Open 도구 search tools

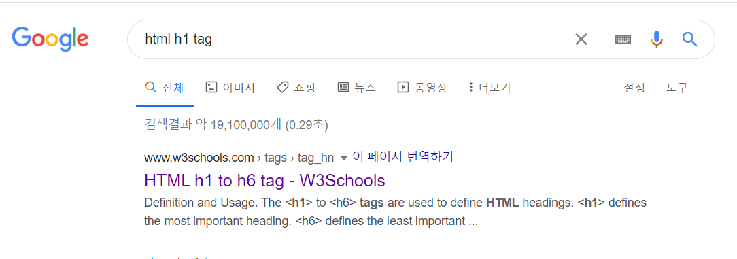(x=677, y=88)
